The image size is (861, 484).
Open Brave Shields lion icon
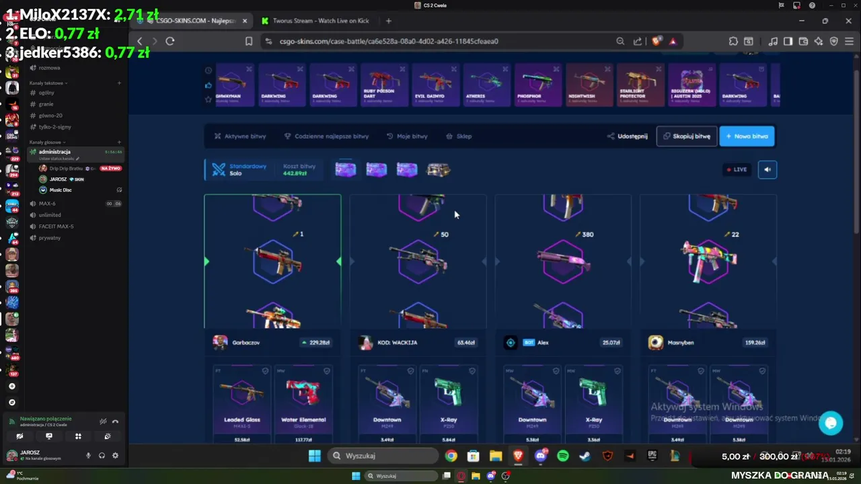point(657,41)
